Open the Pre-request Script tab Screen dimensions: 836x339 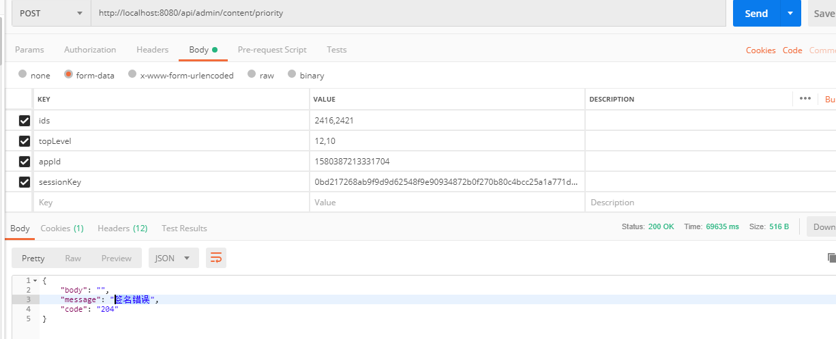(x=272, y=50)
